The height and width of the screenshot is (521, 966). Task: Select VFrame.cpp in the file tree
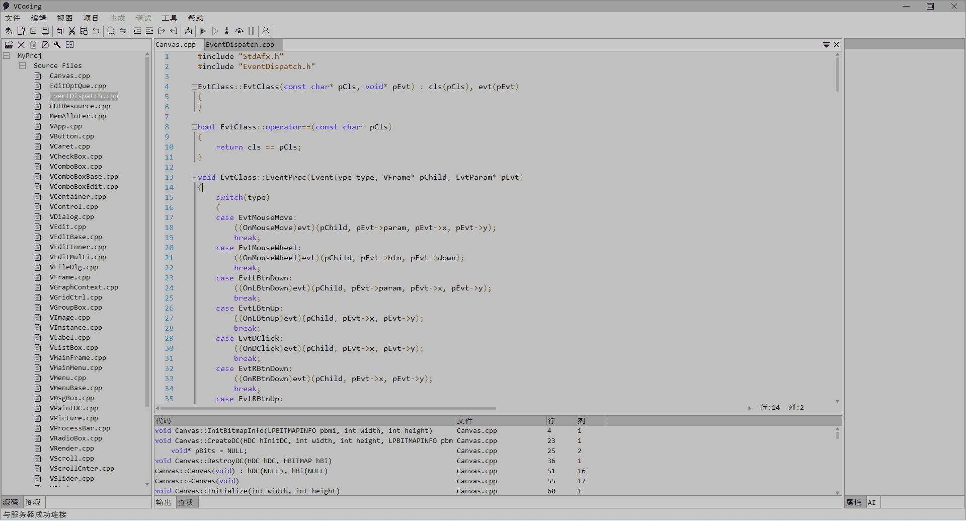(70, 277)
